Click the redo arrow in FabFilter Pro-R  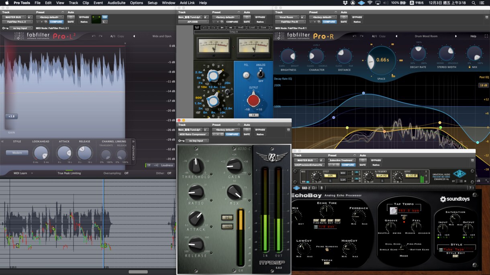(x=361, y=36)
